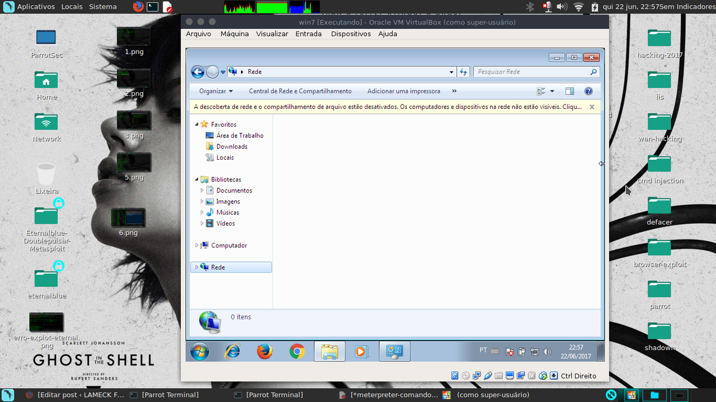This screenshot has width=716, height=402.
Task: Open the meterpreter-comando editor taskbar window
Action: (x=389, y=395)
